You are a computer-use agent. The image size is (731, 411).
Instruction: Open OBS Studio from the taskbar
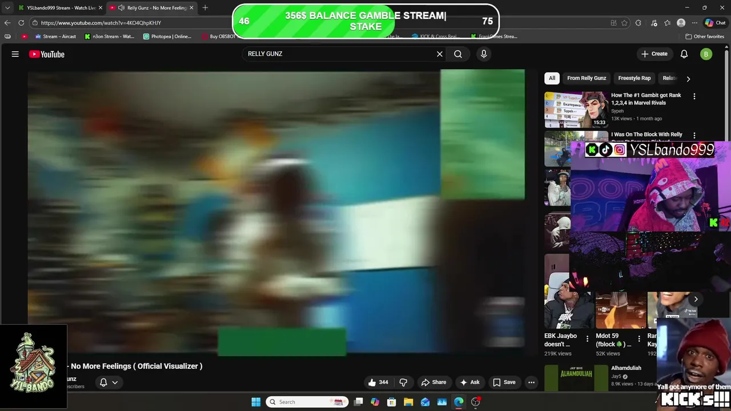(476, 402)
